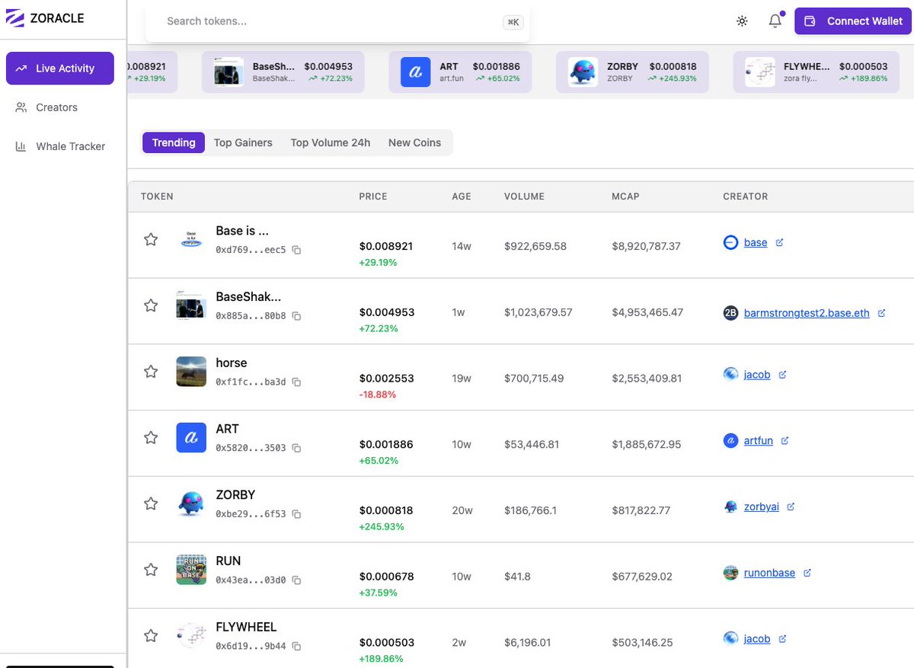Open runonbase creator link
Screen dimensions: 914x668
click(769, 573)
